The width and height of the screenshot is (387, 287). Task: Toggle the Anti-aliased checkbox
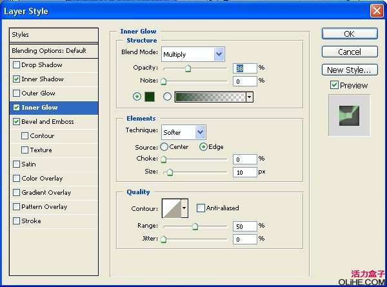click(201, 208)
